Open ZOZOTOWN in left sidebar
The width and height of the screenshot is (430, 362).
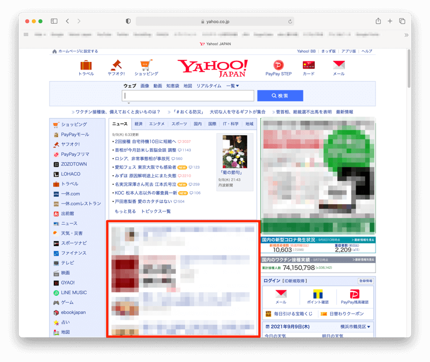(74, 164)
